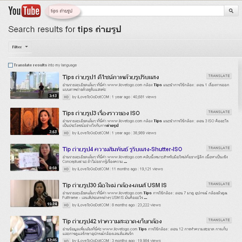Click the '11 months ago' text

(124, 169)
